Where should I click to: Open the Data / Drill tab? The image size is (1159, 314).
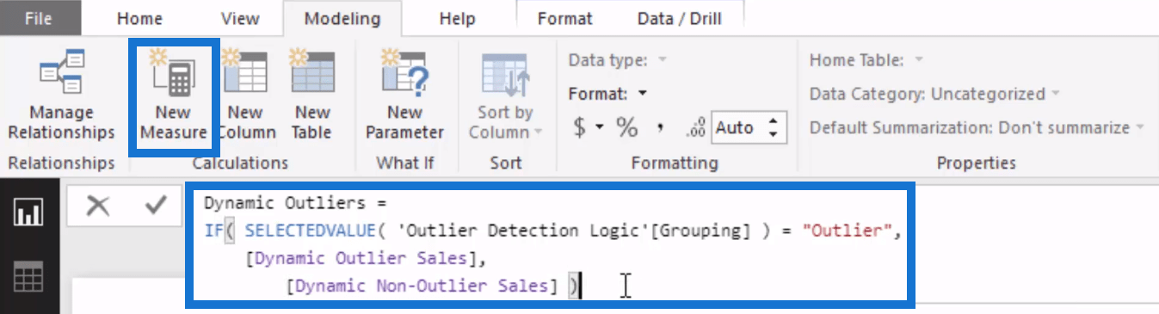pyautogui.click(x=680, y=18)
